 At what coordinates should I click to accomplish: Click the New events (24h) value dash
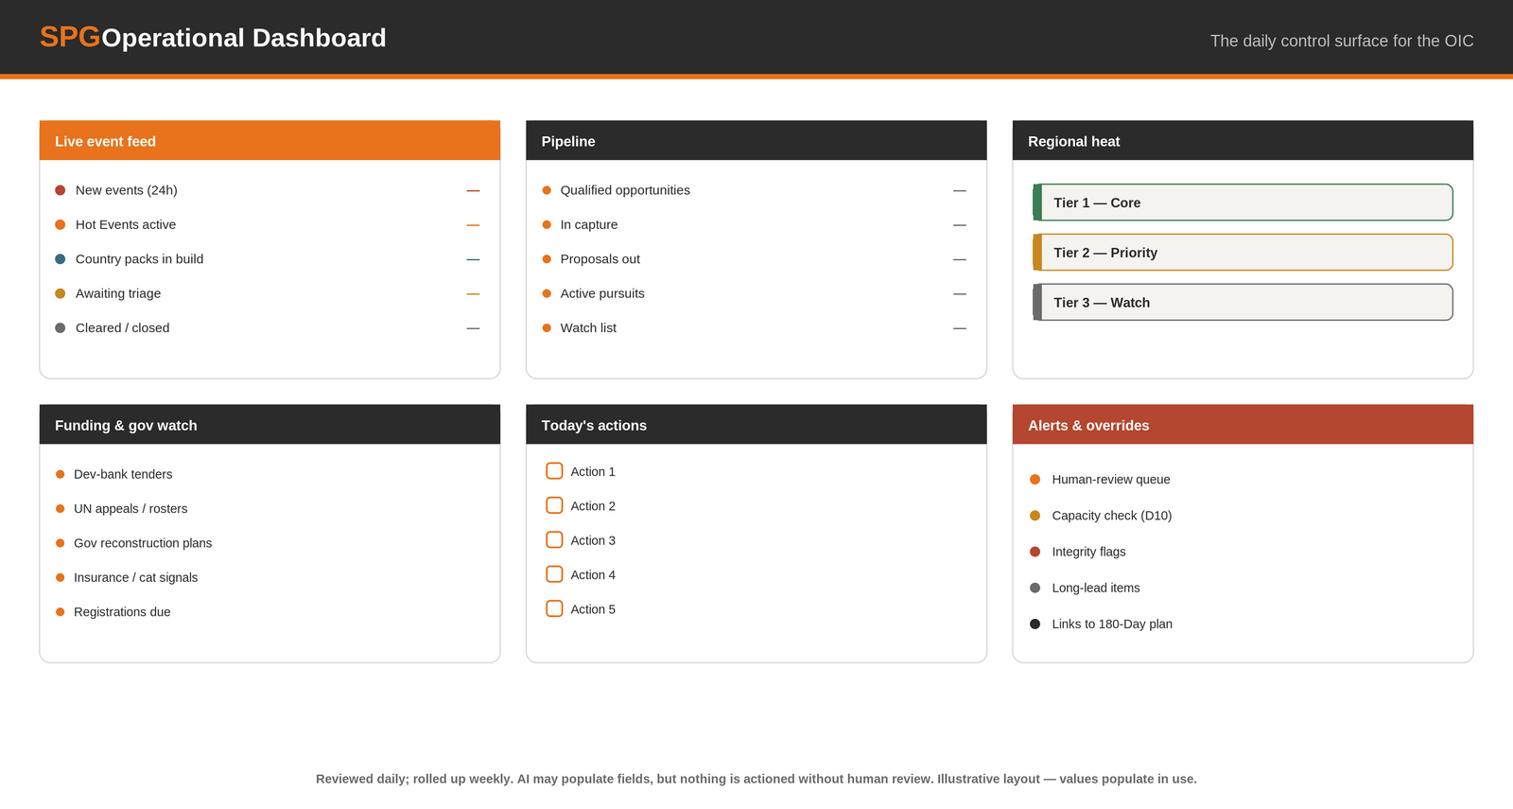coord(473,190)
